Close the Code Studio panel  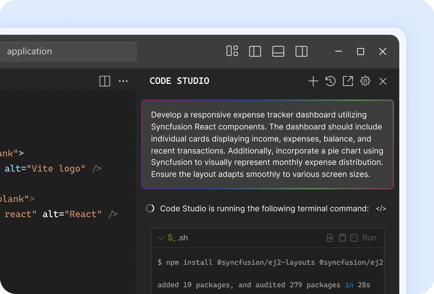coord(383,81)
